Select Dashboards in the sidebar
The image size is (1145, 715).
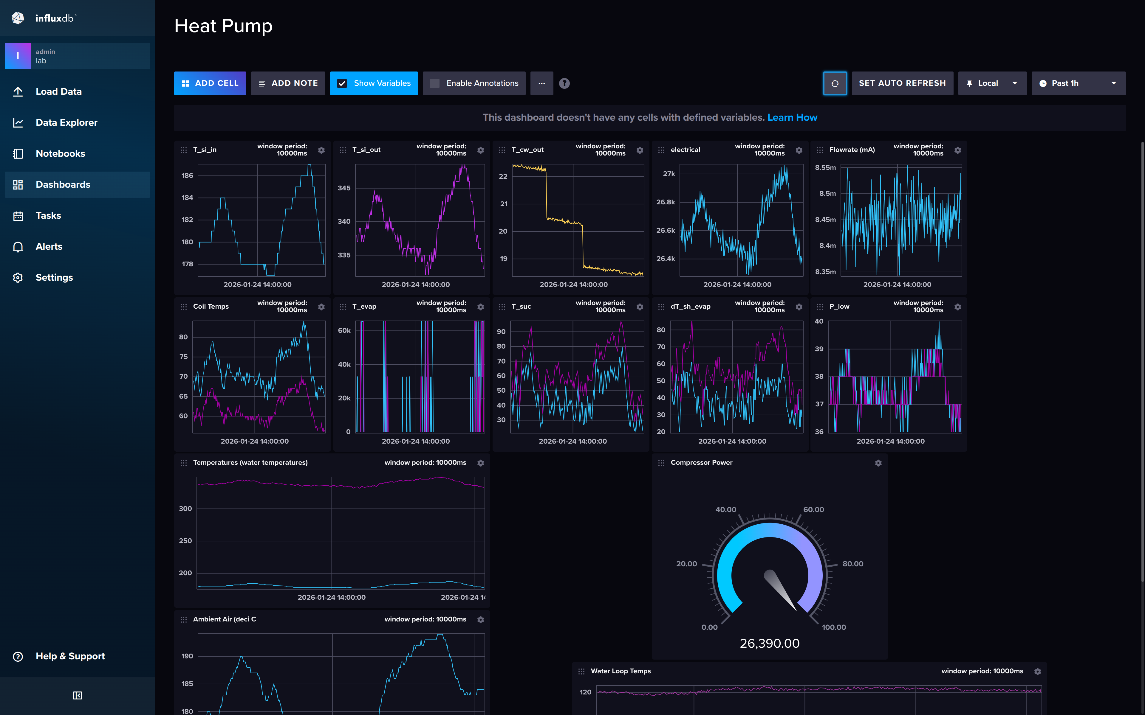tap(18, 184)
